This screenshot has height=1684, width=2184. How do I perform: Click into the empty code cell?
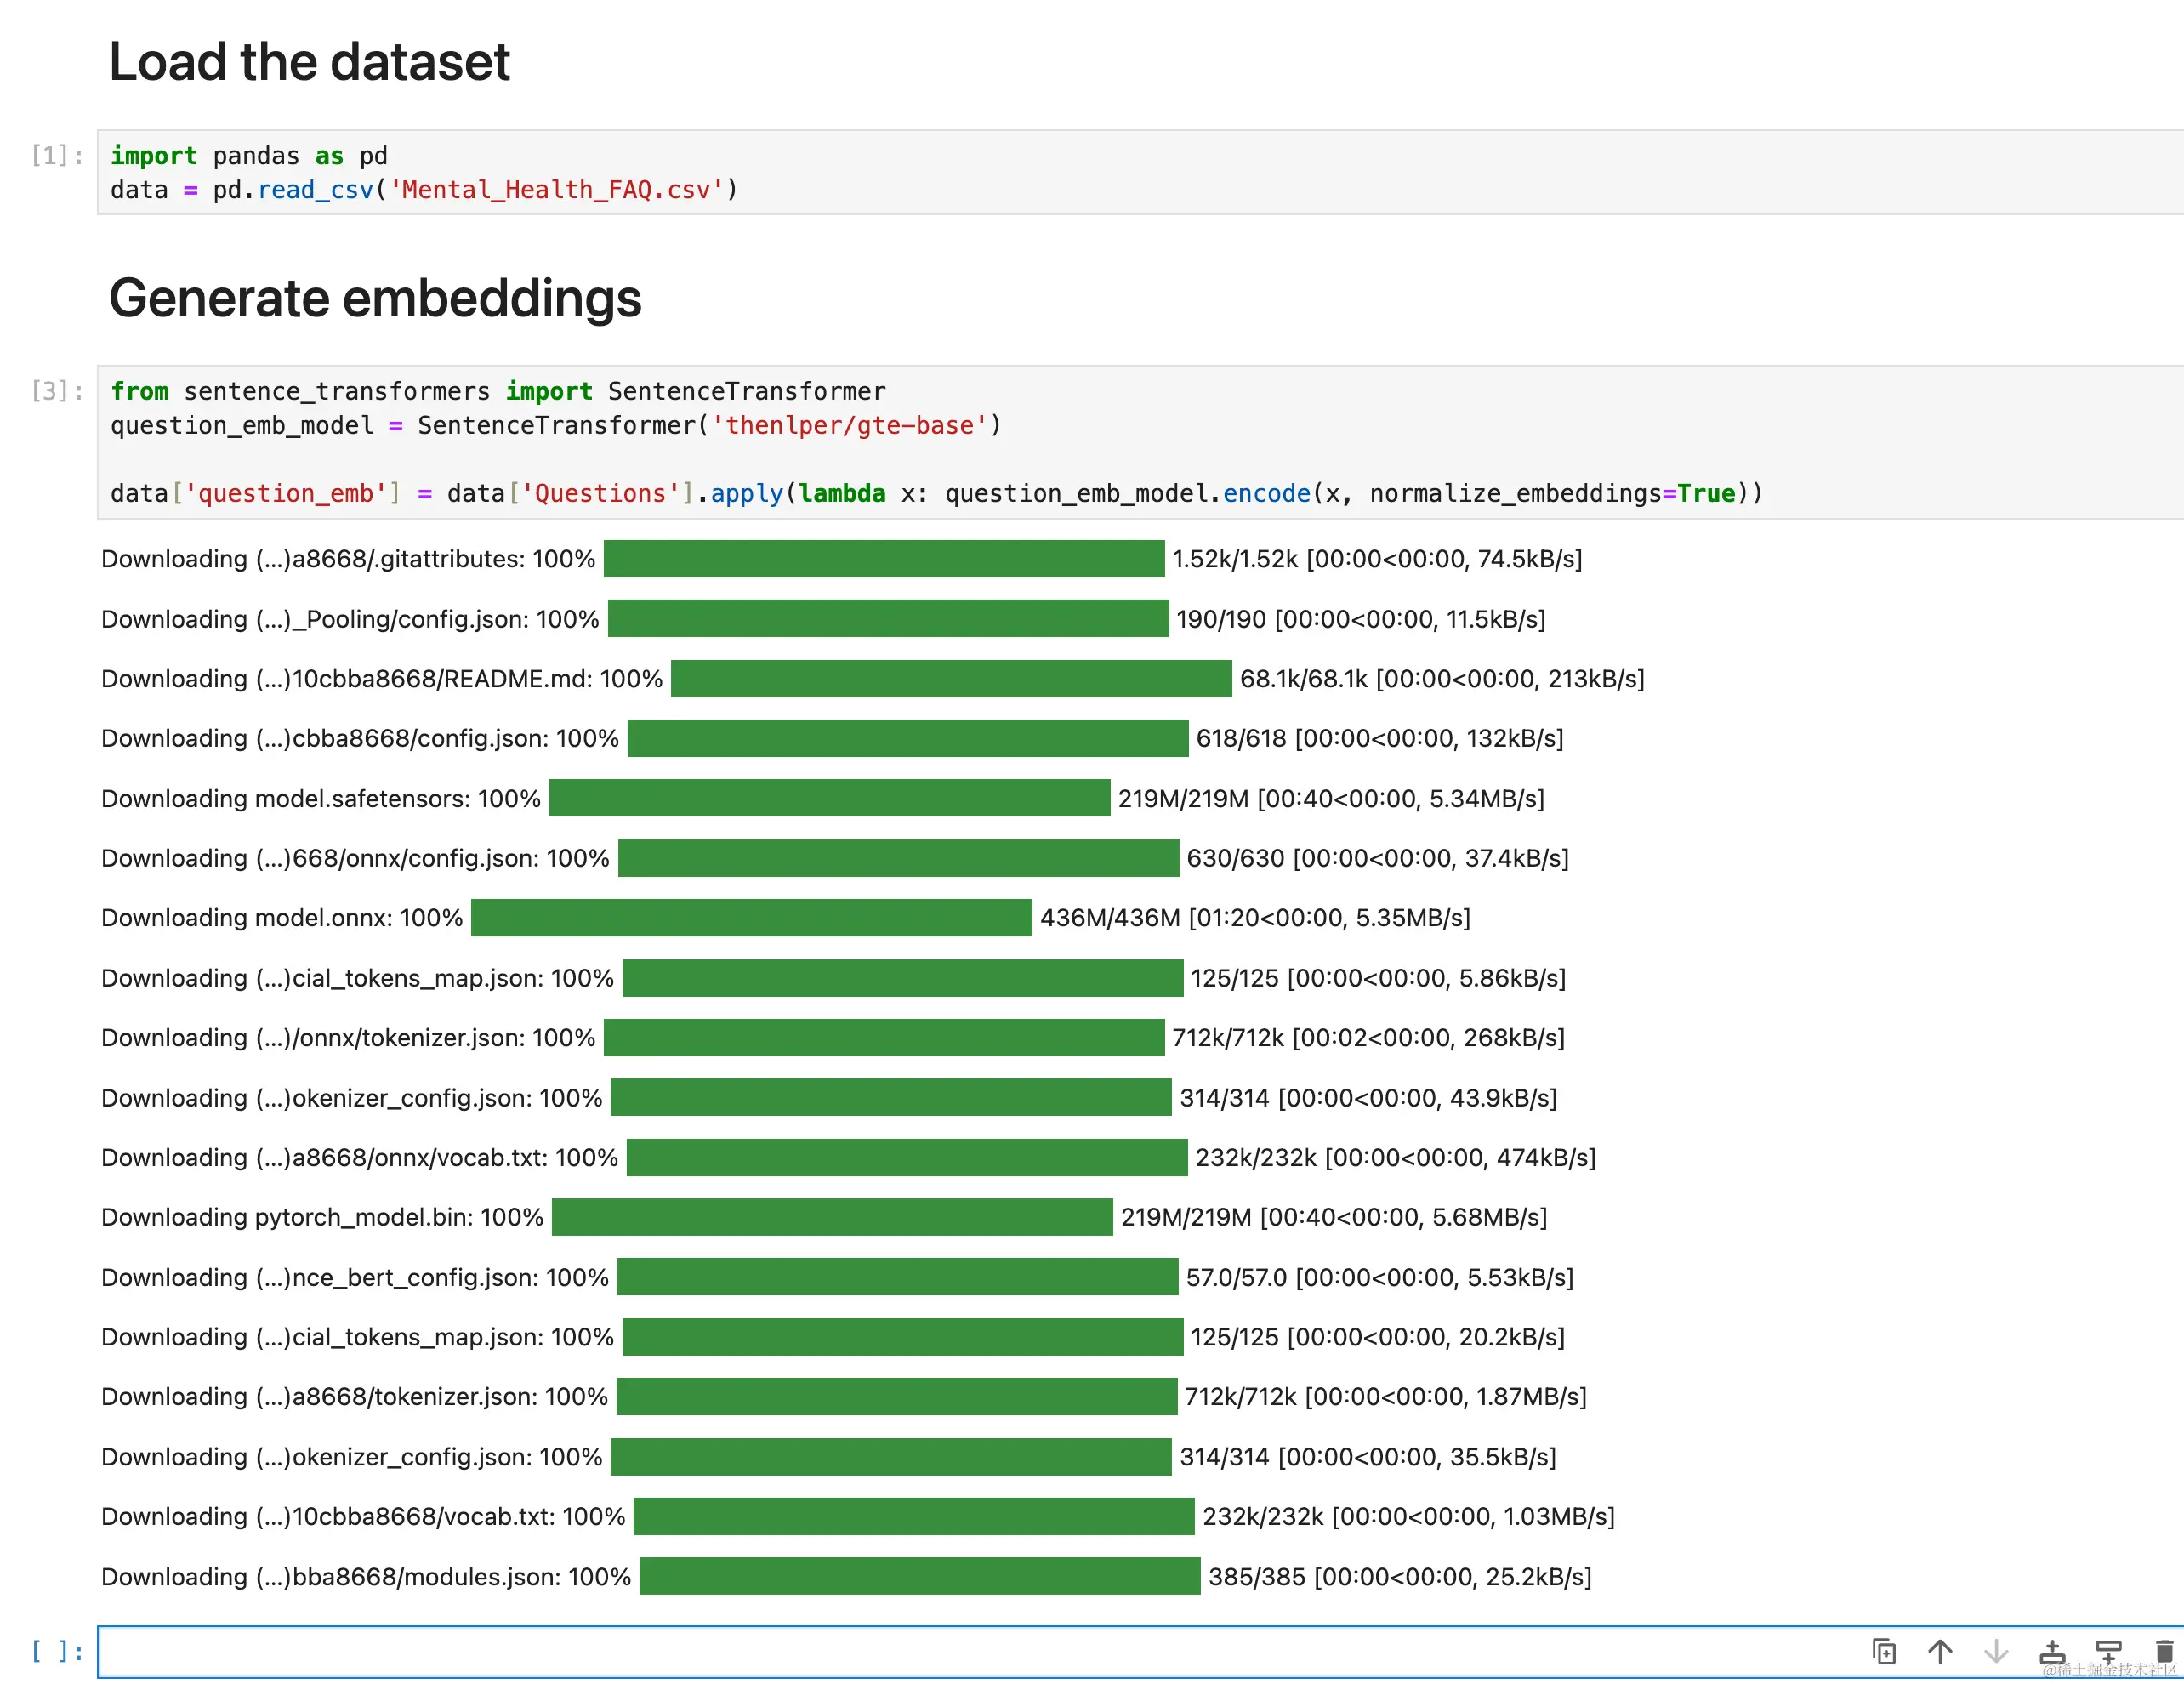click(x=900, y=1651)
